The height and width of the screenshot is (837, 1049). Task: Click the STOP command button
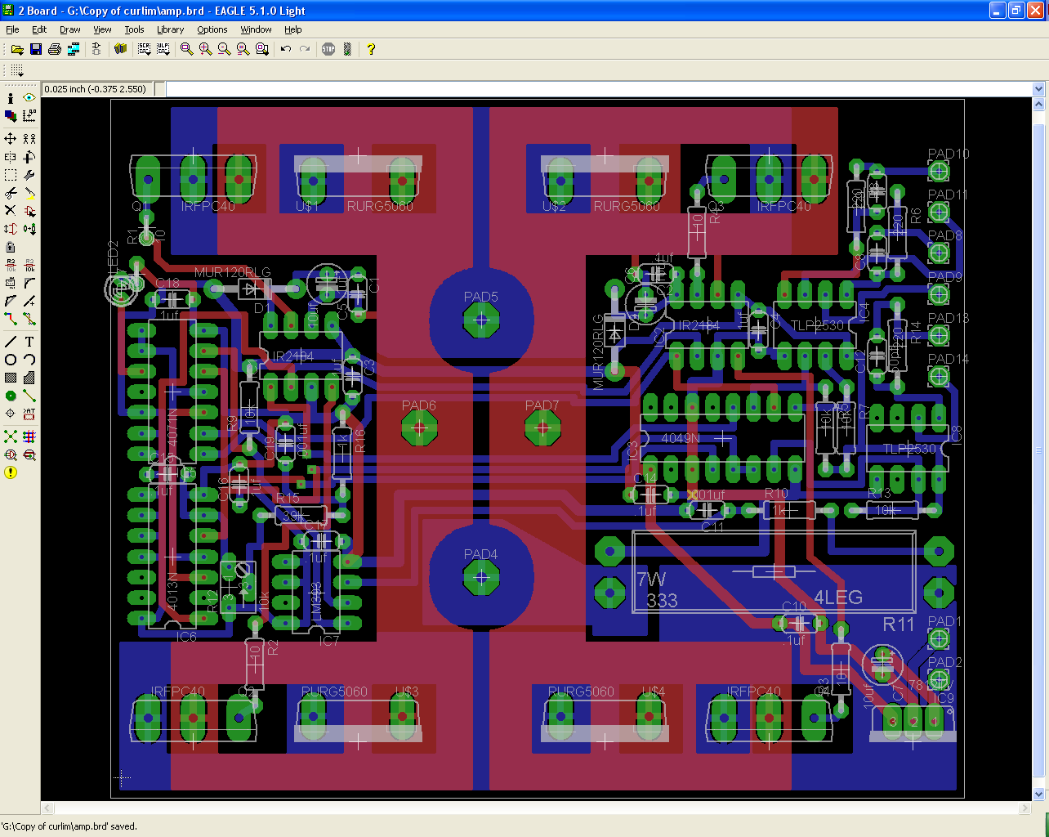point(328,49)
